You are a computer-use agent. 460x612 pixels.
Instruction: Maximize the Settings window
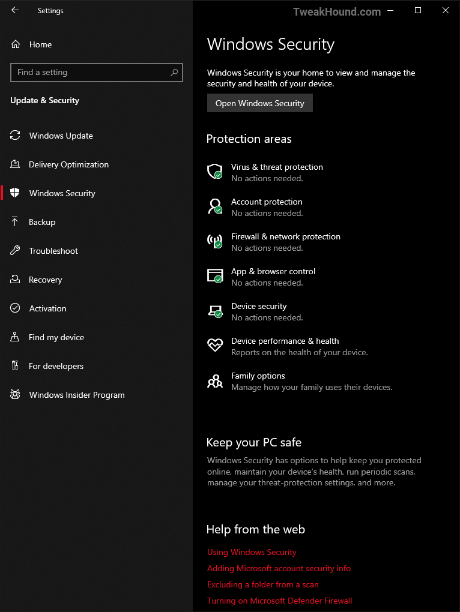pos(418,11)
